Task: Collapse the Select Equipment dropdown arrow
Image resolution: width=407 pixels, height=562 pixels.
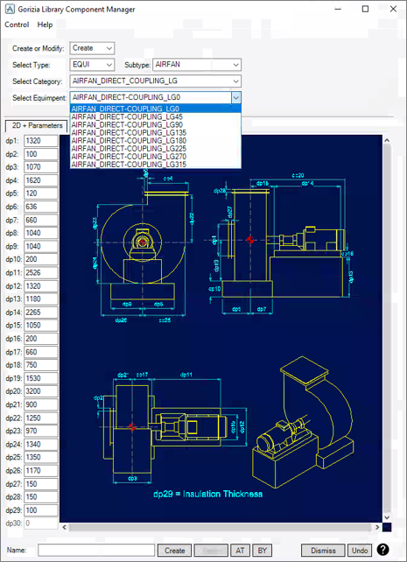Action: pyautogui.click(x=236, y=97)
